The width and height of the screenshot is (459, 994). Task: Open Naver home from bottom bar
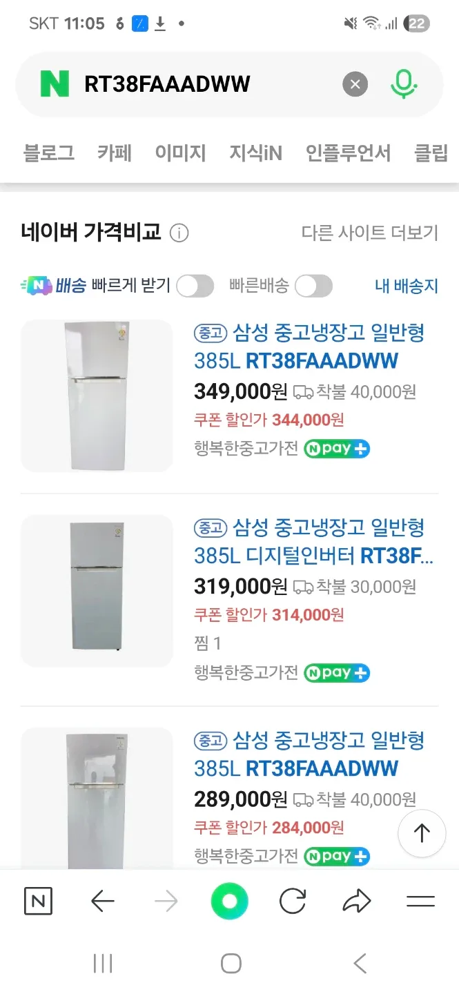(x=38, y=901)
